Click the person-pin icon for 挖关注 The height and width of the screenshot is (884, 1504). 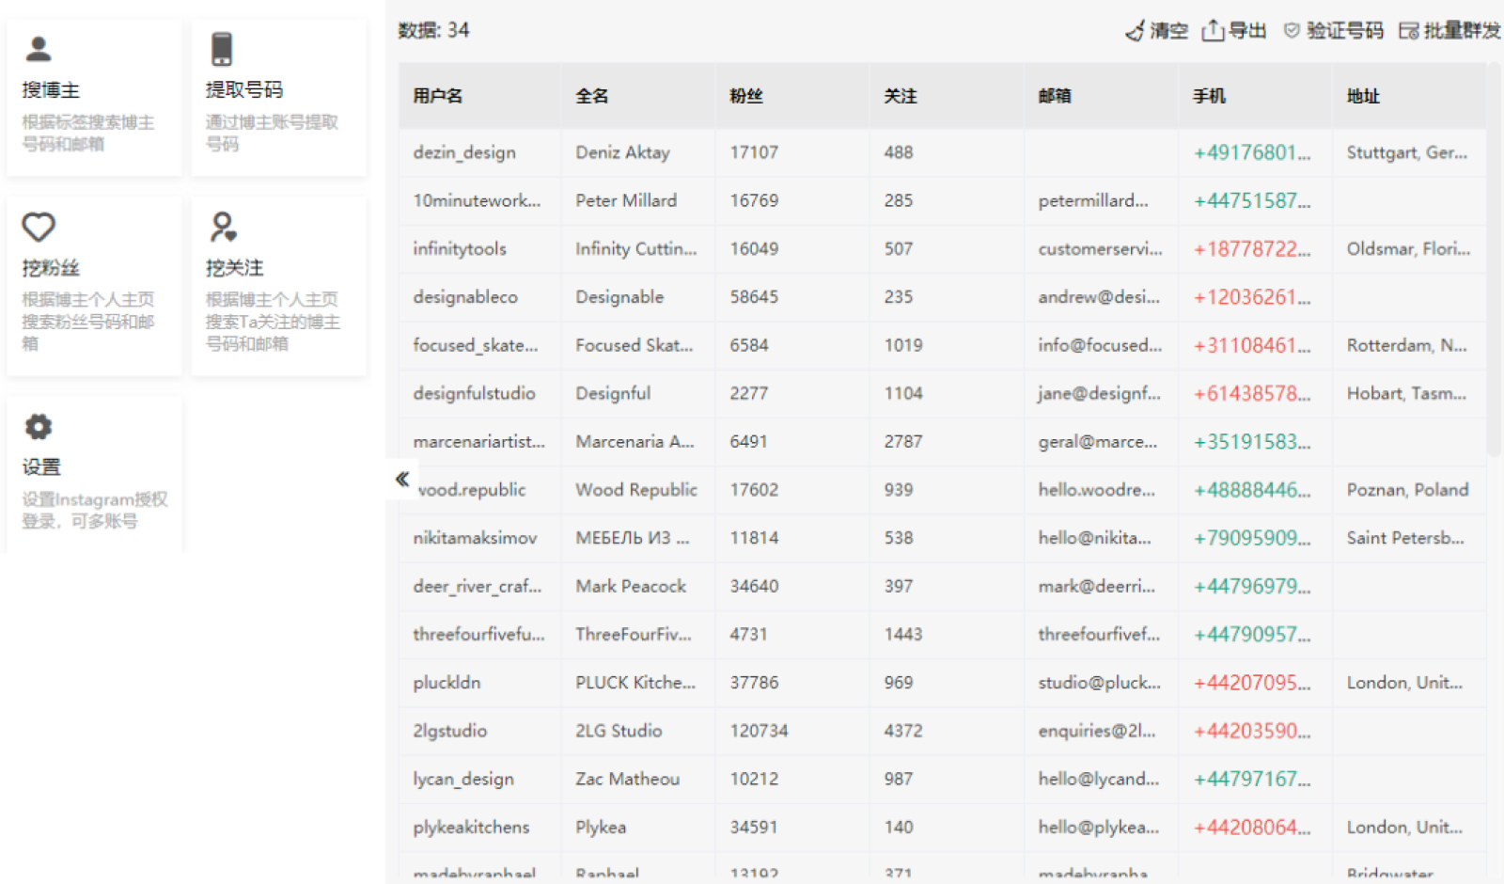click(223, 227)
